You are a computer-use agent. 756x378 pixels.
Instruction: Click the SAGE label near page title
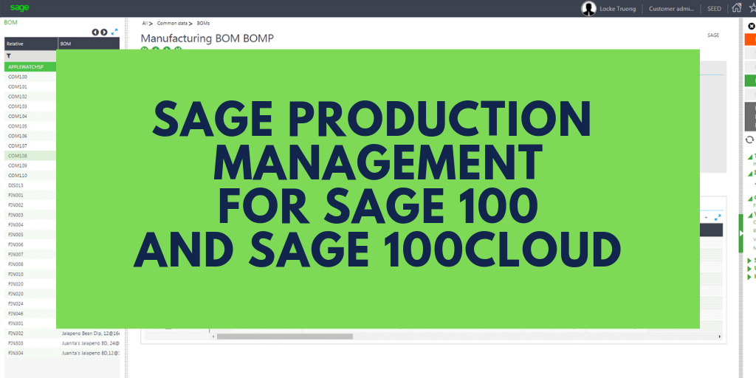[x=713, y=35]
